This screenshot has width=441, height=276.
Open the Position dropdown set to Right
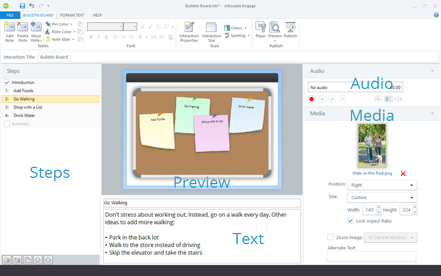tap(381, 185)
